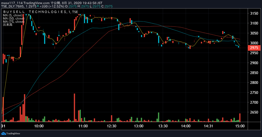Click the H:2975 high value in header
Screen dimensions: 262x137
pyautogui.click(x=83, y=6)
